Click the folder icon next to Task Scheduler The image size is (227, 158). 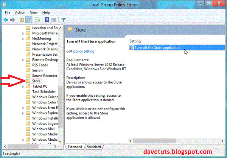click(x=28, y=92)
